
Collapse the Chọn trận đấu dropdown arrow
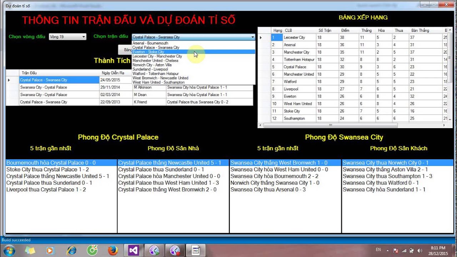[252, 37]
